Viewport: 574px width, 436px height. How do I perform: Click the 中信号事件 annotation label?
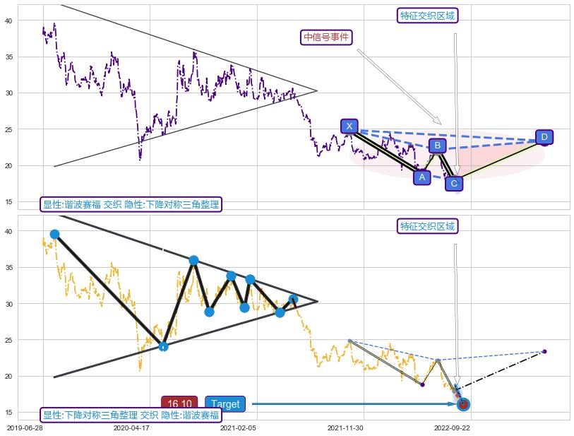(327, 37)
